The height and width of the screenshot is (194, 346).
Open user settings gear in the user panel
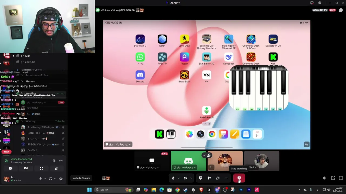pyautogui.click(x=61, y=179)
